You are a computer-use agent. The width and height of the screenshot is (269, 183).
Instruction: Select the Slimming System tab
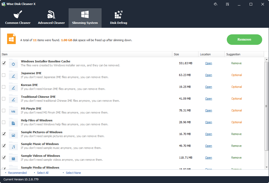(85, 18)
